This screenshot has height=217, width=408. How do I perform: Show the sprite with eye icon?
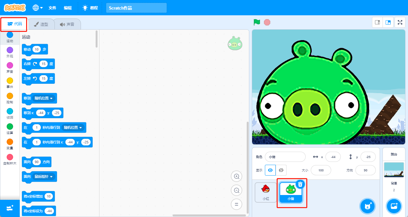coord(270,170)
